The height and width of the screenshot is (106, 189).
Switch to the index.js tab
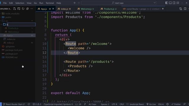tap(64, 9)
